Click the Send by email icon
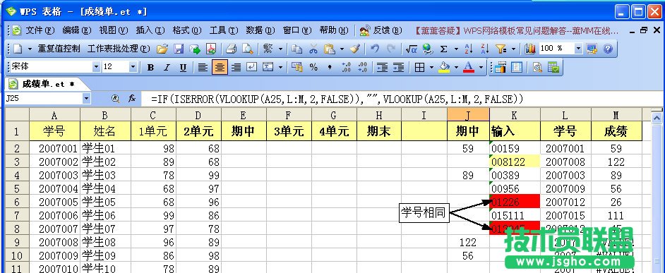 195,49
